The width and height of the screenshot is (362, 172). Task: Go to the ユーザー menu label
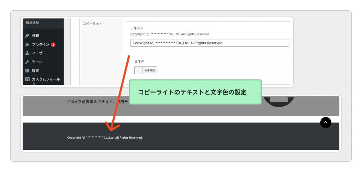pos(39,53)
